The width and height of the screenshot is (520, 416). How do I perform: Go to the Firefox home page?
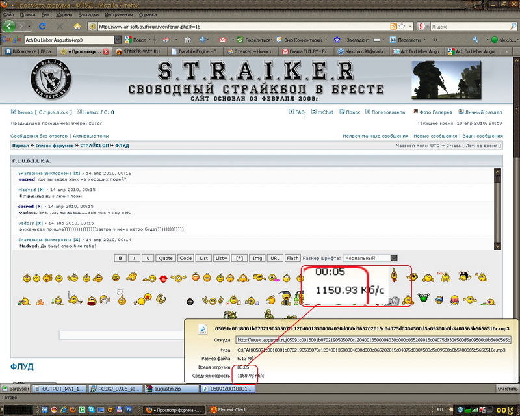(77, 26)
